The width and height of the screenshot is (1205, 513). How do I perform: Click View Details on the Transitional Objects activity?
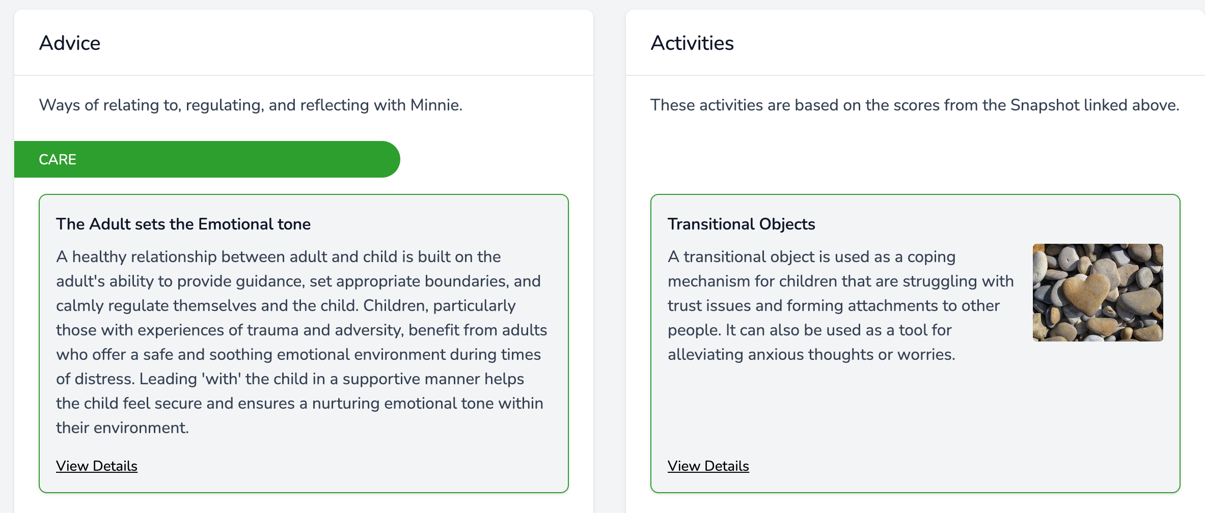(x=708, y=466)
